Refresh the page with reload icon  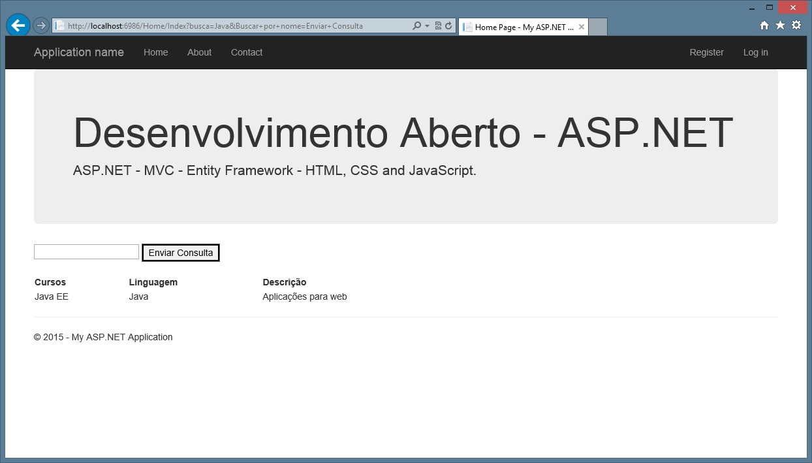448,26
